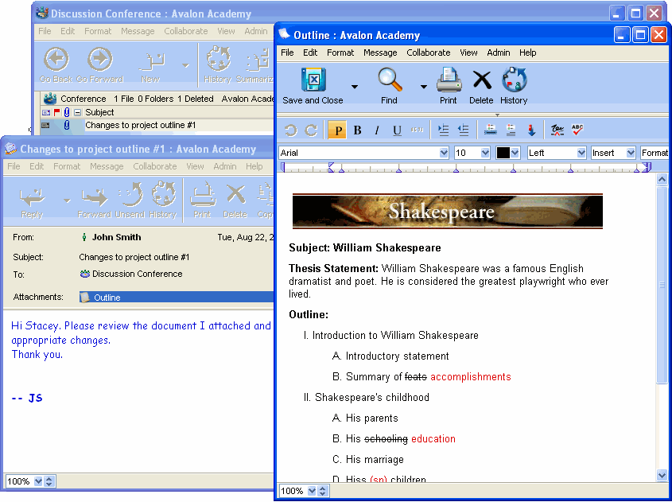
Task: Click the Save and Close icon
Action: tap(313, 80)
